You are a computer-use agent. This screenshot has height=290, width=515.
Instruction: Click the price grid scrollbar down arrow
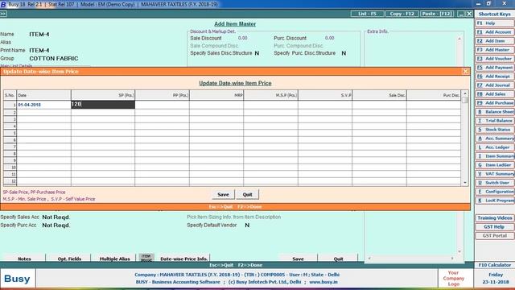click(465, 183)
